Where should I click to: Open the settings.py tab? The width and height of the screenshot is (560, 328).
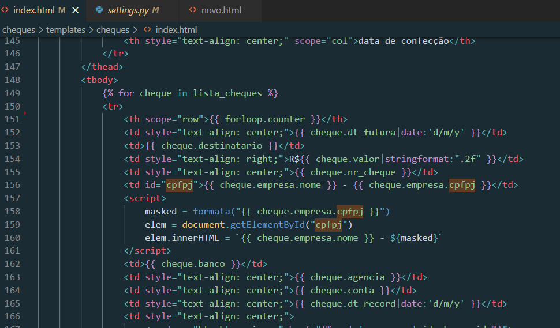coord(132,10)
